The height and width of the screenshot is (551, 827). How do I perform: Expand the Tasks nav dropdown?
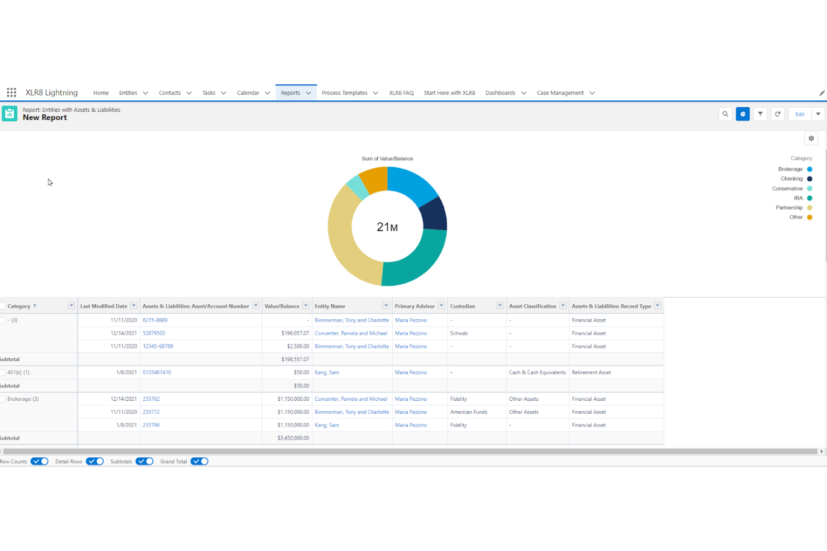tap(224, 93)
